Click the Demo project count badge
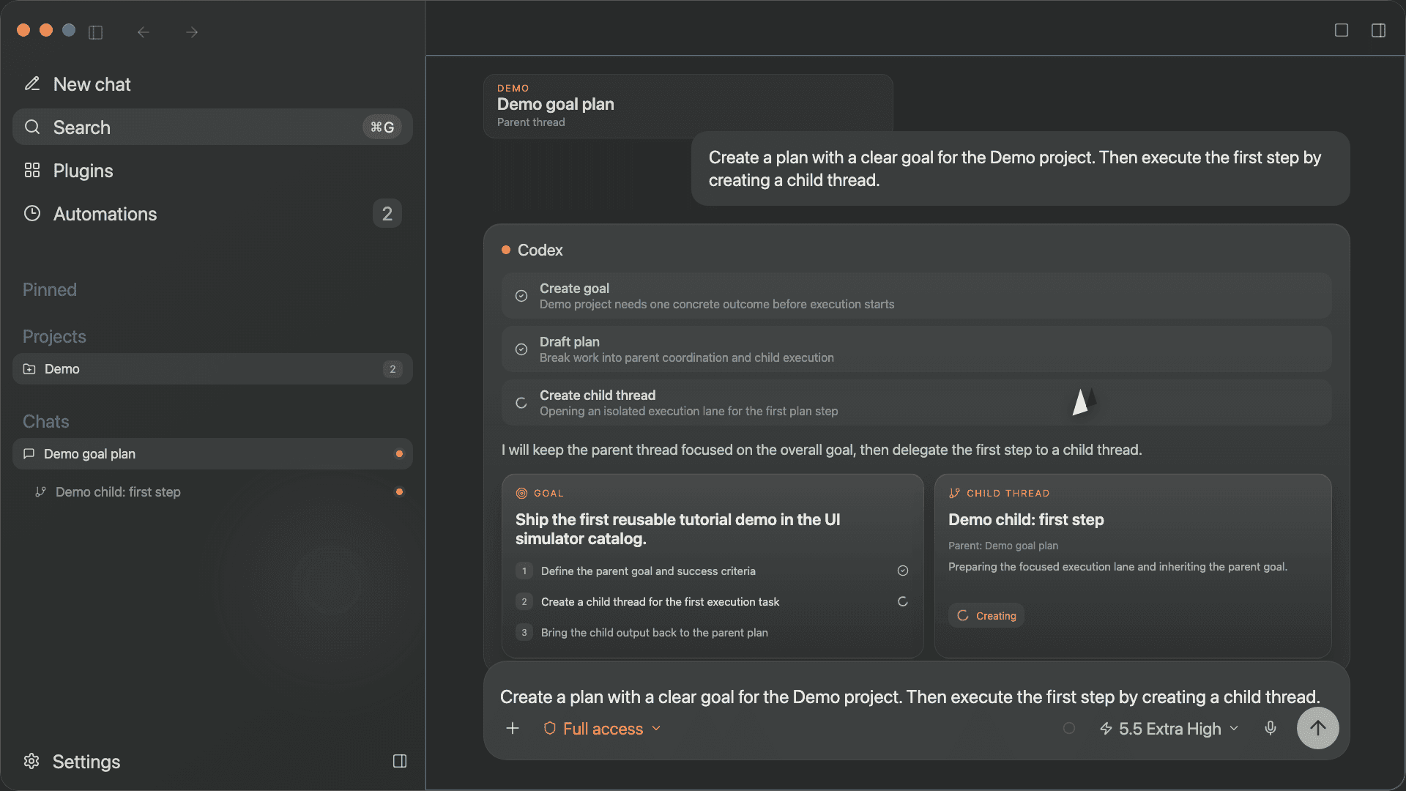The height and width of the screenshot is (791, 1406). (x=393, y=369)
